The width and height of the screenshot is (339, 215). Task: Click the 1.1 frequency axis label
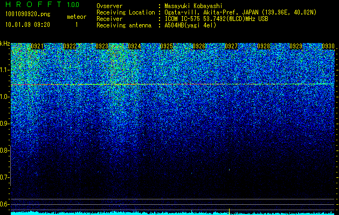tap(5, 70)
